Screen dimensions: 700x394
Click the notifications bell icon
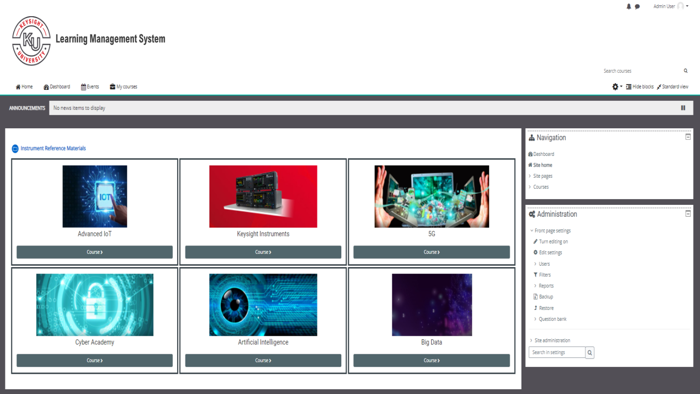[629, 7]
